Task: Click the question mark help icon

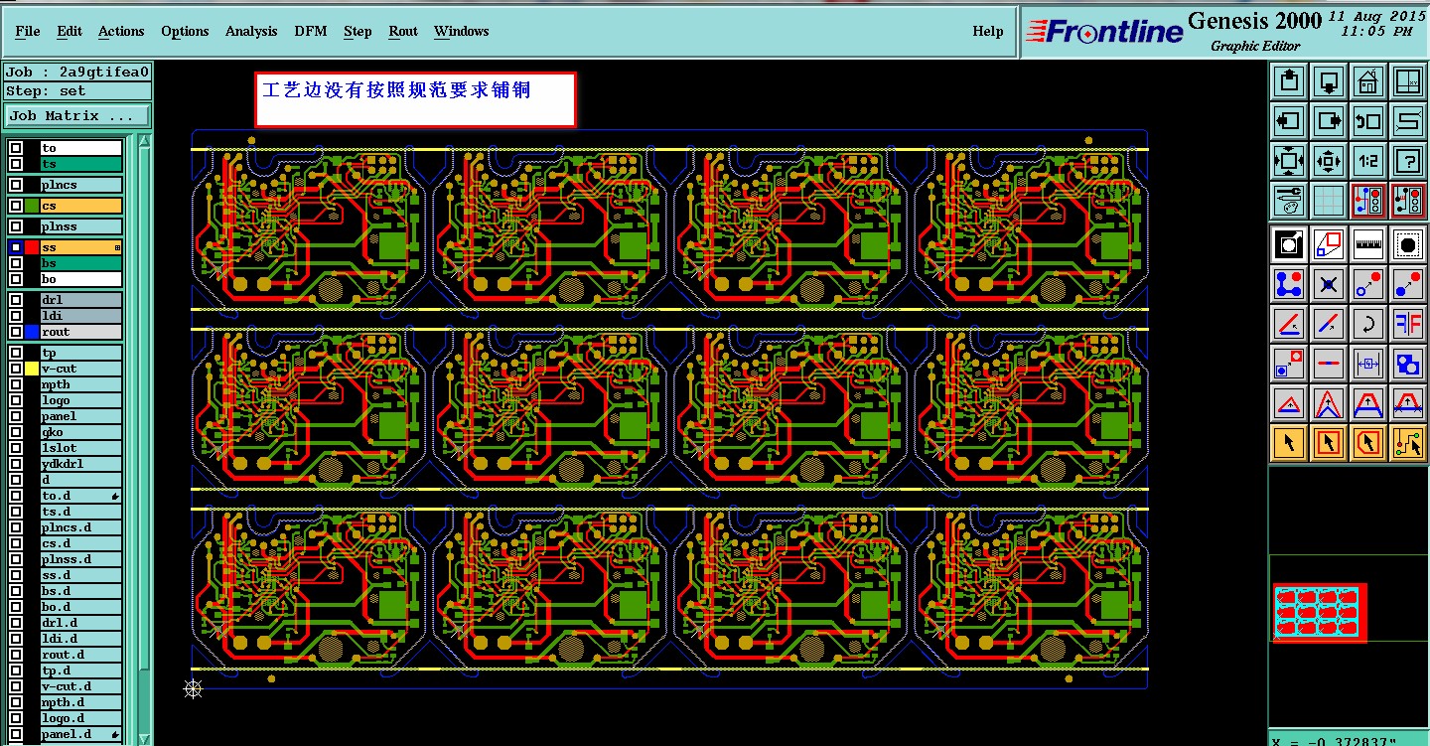Action: tap(1408, 160)
